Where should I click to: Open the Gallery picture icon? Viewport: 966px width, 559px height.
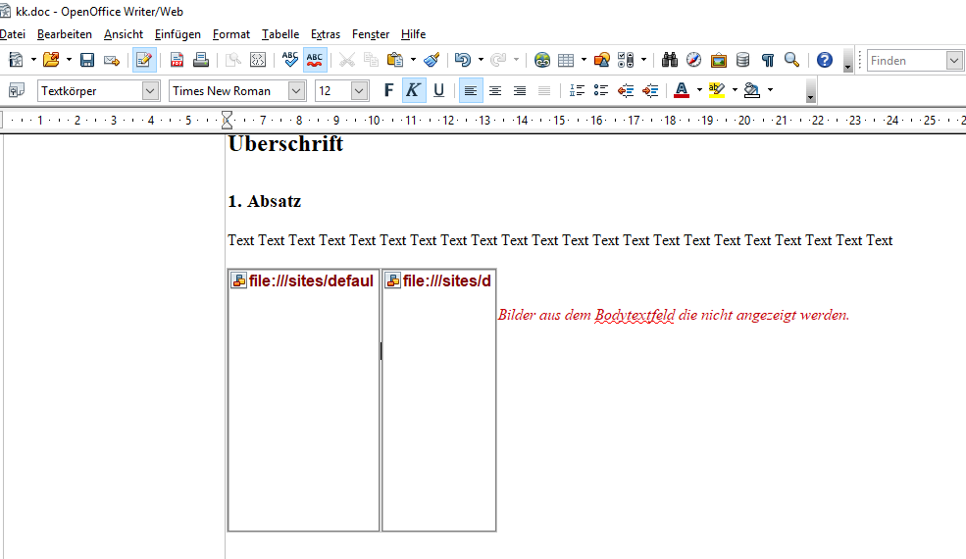click(x=719, y=60)
